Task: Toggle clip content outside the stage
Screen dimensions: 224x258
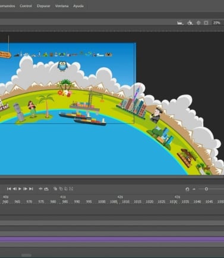Action: 206,23
